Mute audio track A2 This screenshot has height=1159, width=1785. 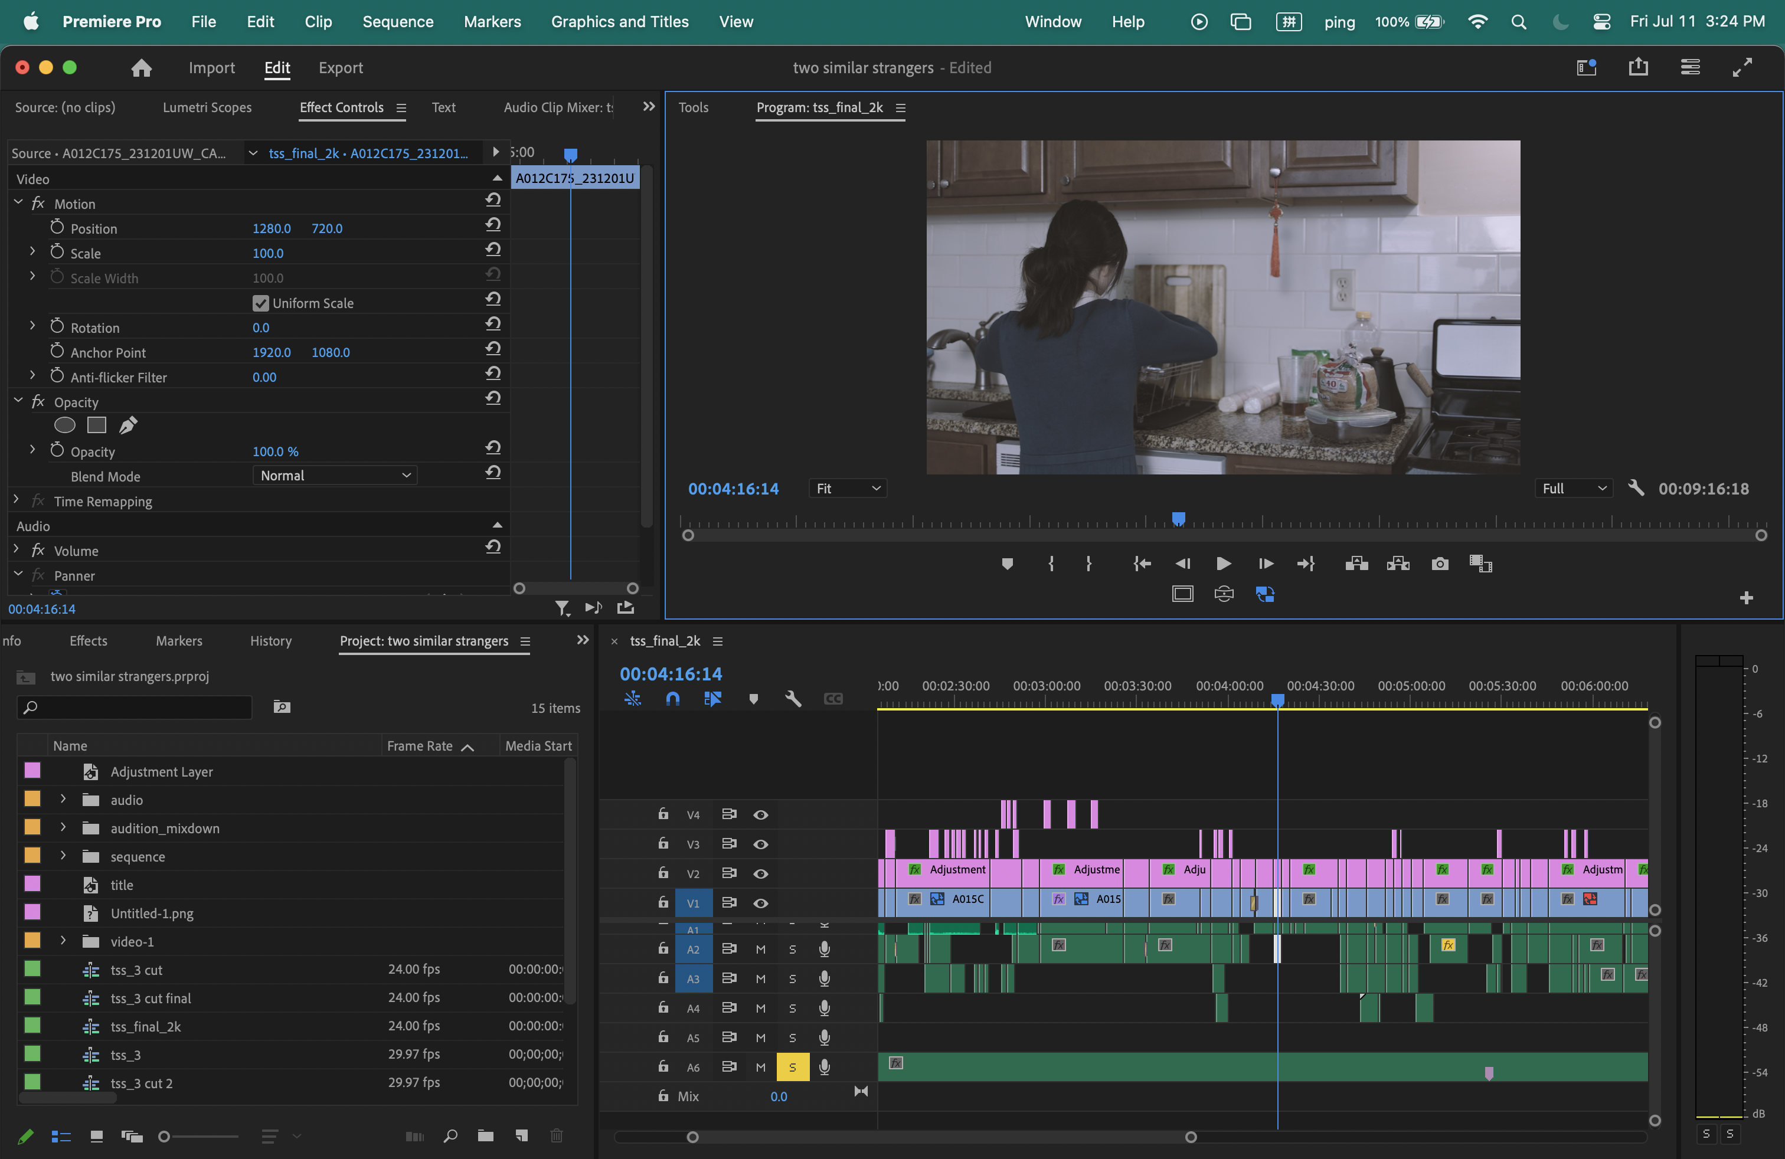tap(760, 949)
